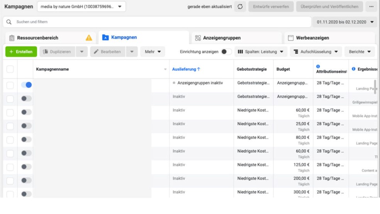The image size is (380, 214).
Task: Switch to the Ressourcenbereich tab
Action: click(x=51, y=38)
